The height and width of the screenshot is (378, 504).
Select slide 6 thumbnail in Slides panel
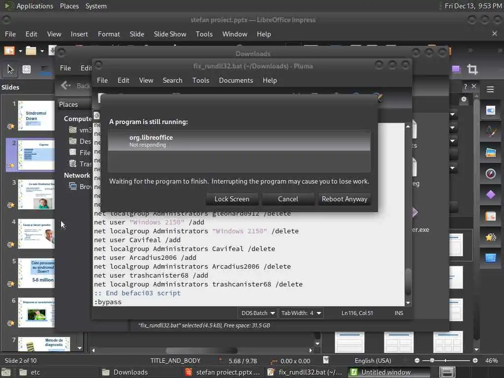pos(36,313)
